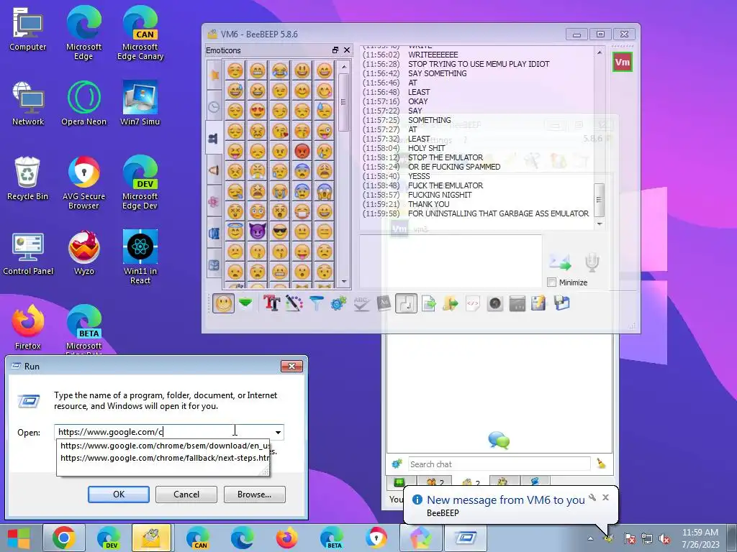Toggle the ABC spell check icon

coord(361,304)
